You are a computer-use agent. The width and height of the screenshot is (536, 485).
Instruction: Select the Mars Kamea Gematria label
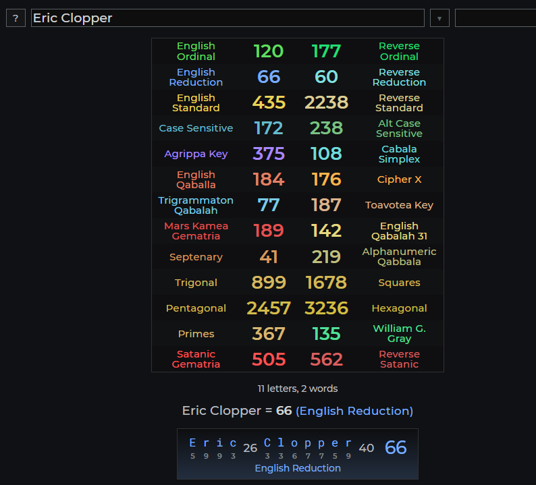point(196,231)
